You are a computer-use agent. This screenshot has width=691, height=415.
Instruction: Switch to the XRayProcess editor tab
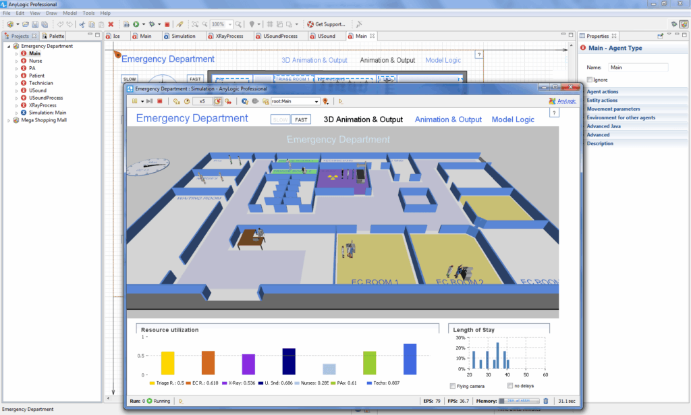225,36
